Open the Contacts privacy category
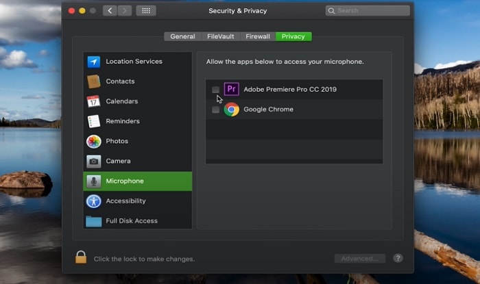This screenshot has width=480, height=284. [137, 81]
